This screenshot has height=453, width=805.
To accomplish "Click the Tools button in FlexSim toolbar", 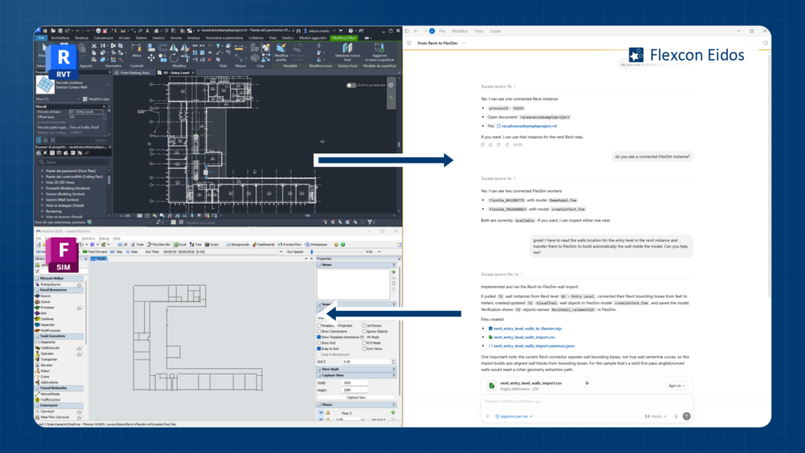I will 137,245.
